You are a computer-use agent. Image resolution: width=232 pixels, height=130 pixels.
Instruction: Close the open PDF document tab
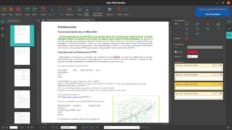[93, 20]
